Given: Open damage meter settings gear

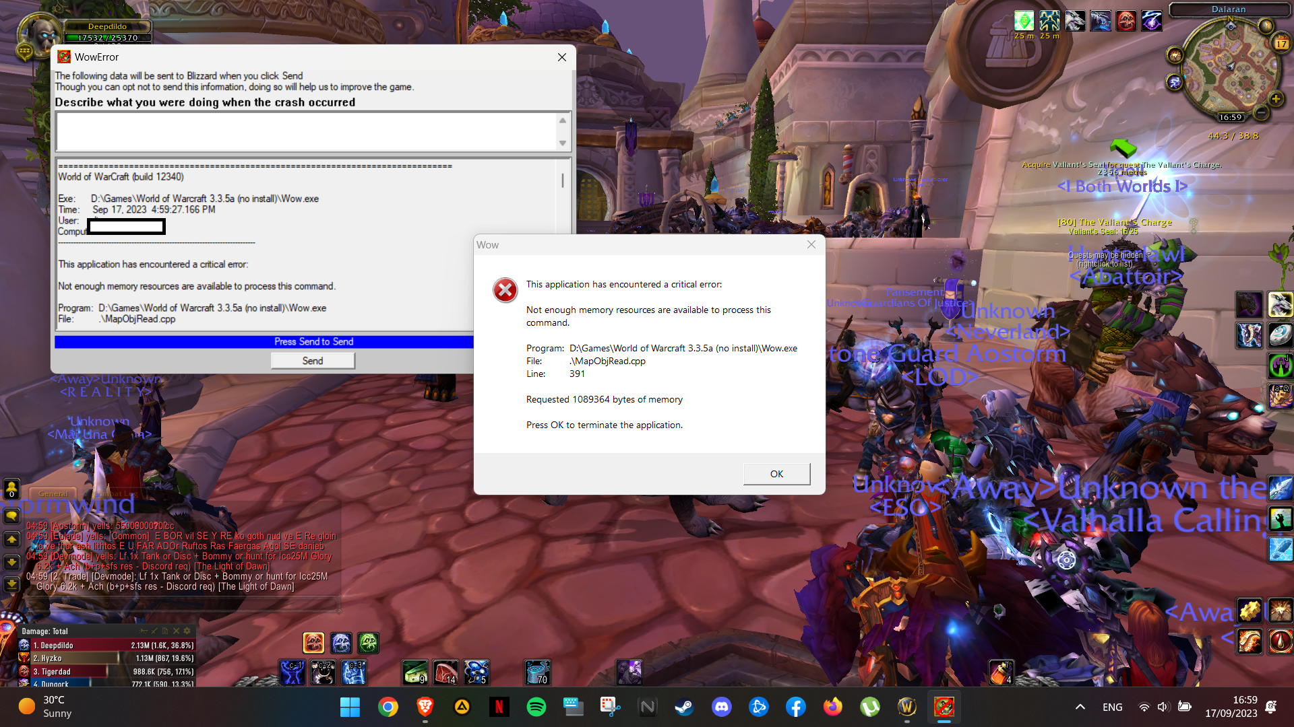Looking at the screenshot, I should click(187, 631).
